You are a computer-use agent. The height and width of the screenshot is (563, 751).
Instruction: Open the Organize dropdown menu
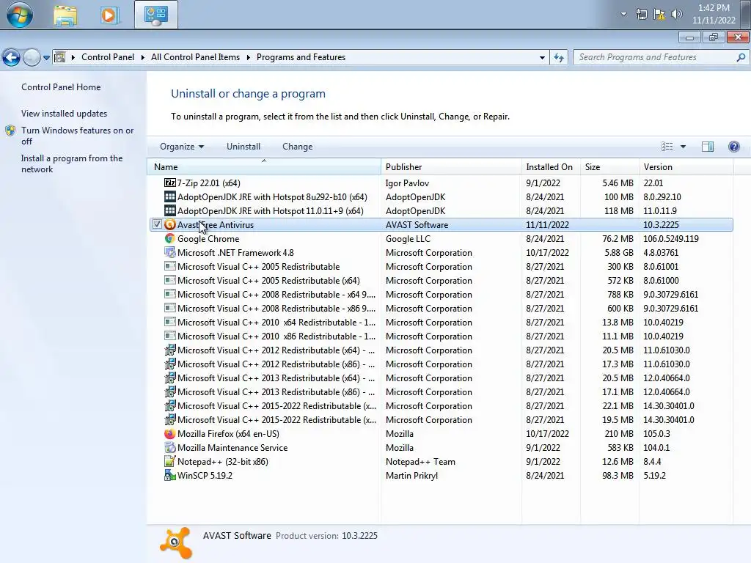[x=182, y=147]
